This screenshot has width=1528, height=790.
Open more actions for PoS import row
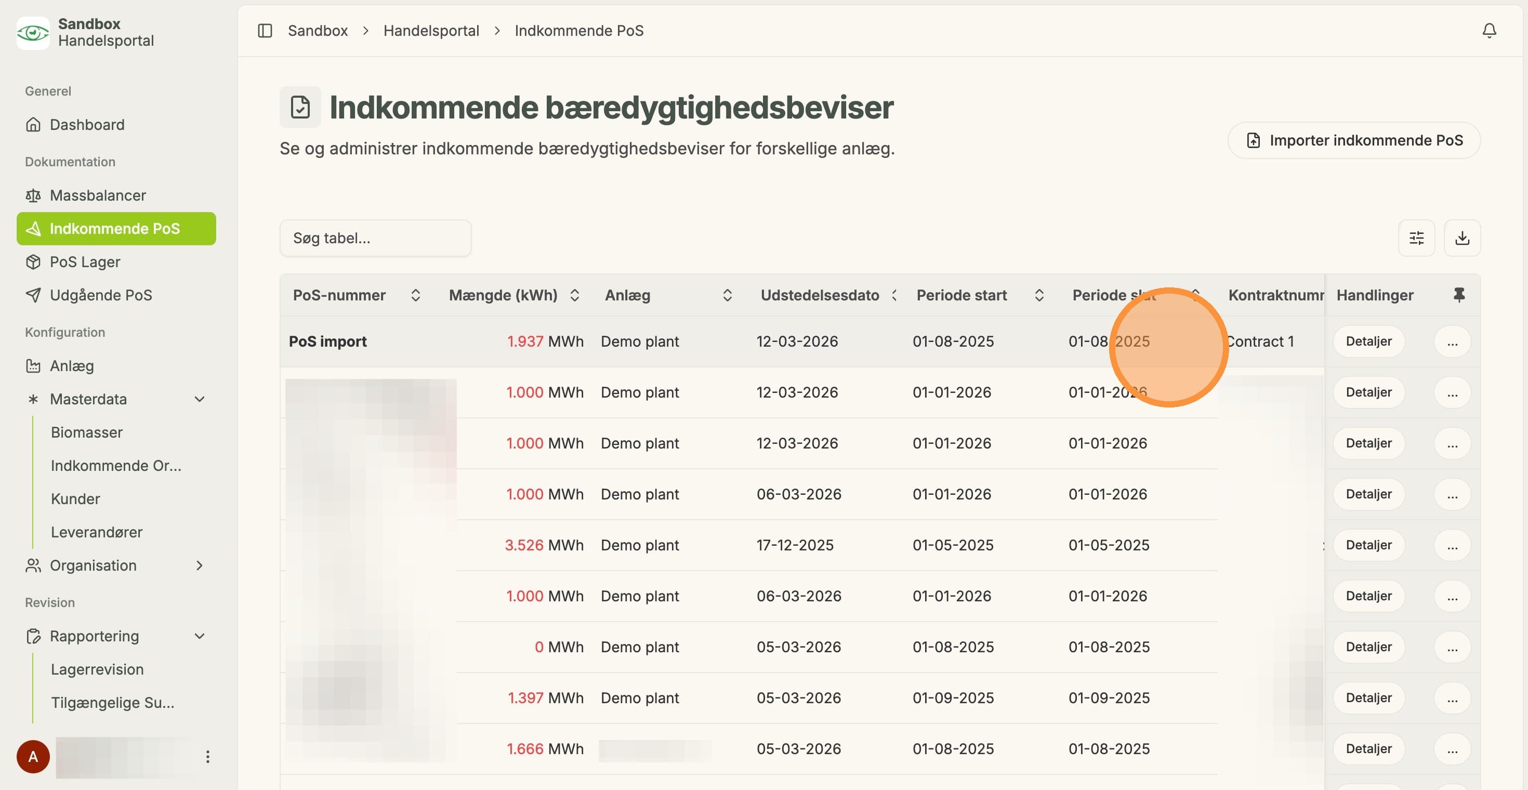[x=1452, y=341]
